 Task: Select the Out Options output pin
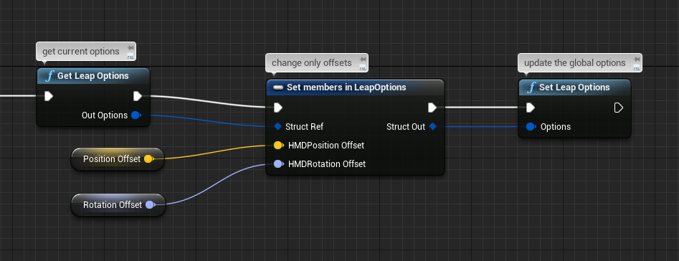coord(136,115)
